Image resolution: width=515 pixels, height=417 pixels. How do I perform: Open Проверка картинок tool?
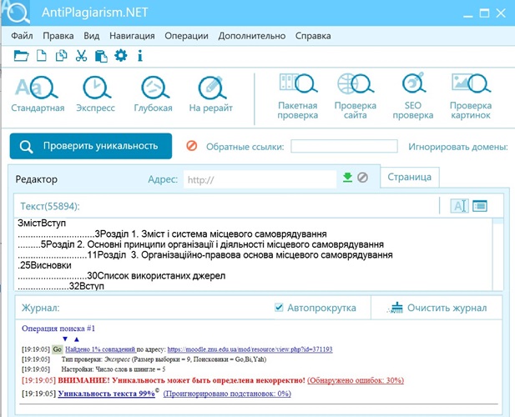[x=471, y=97]
